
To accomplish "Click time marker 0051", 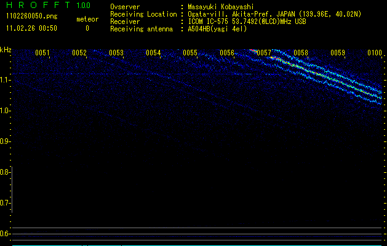I will click(x=42, y=53).
